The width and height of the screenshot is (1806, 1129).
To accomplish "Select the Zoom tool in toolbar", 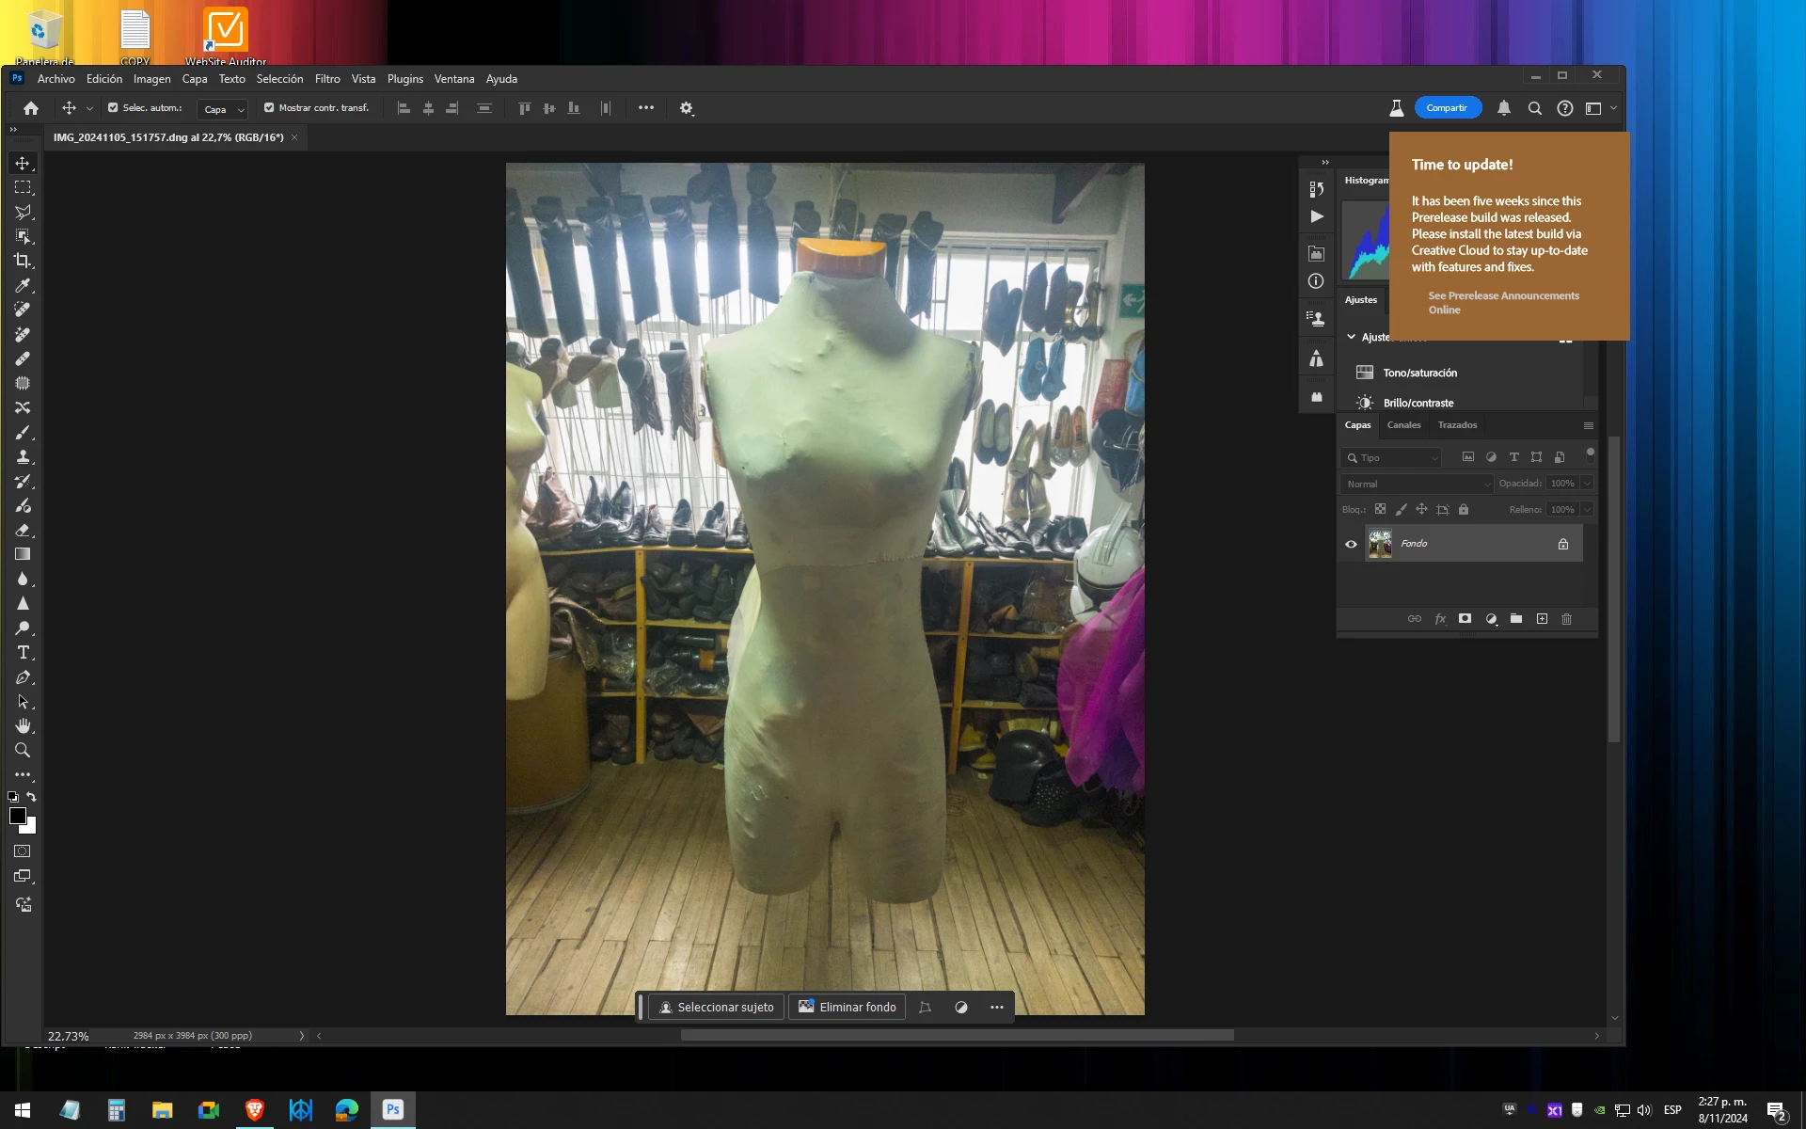I will [x=23, y=750].
